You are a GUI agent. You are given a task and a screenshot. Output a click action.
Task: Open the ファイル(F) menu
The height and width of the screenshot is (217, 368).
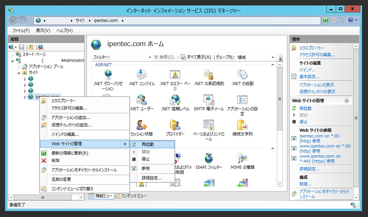21,31
